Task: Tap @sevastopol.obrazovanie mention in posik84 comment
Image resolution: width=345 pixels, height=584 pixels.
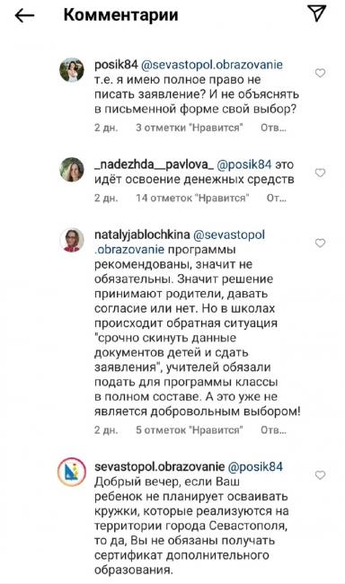Action: coord(212,65)
